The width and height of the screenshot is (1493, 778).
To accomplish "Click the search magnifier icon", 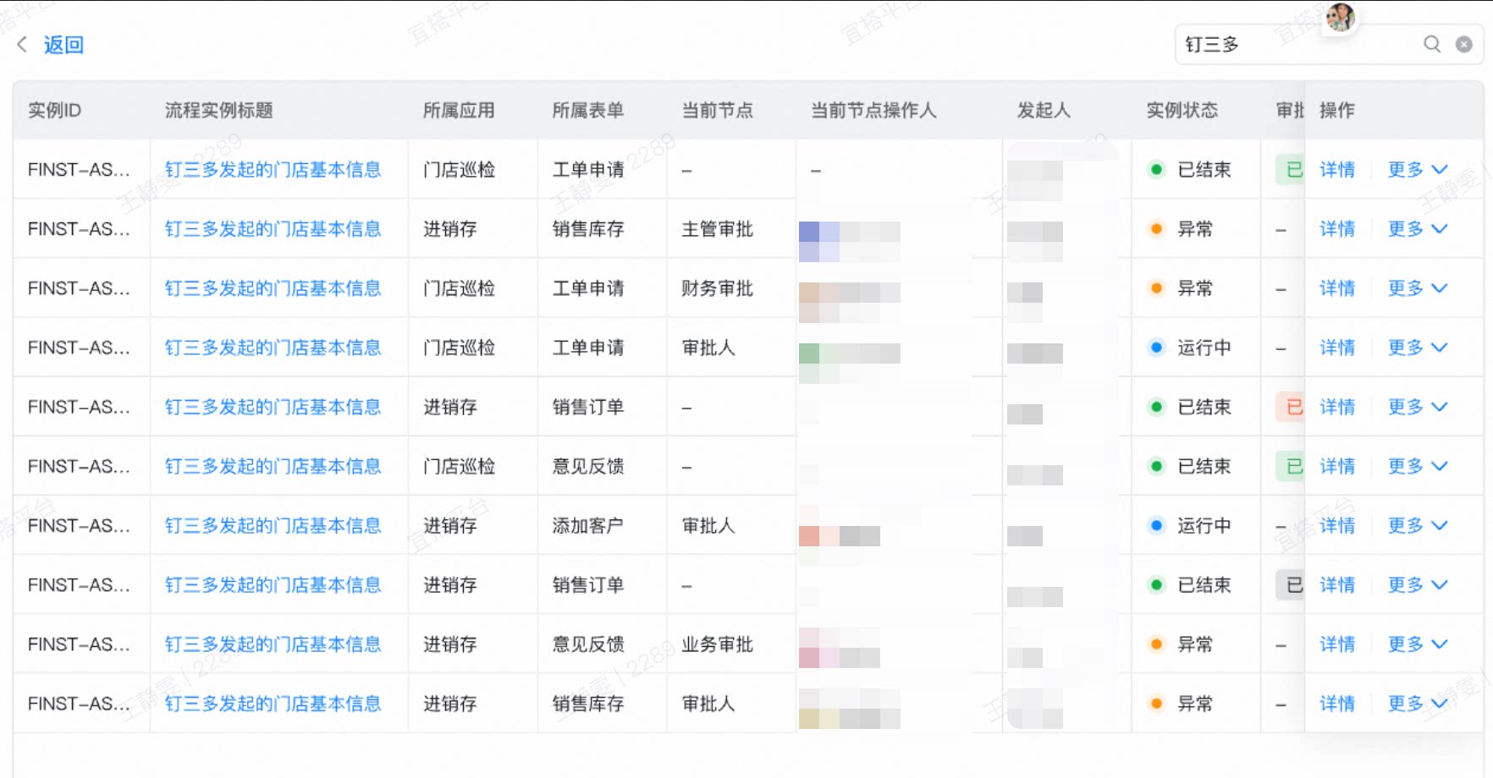I will click(x=1431, y=44).
